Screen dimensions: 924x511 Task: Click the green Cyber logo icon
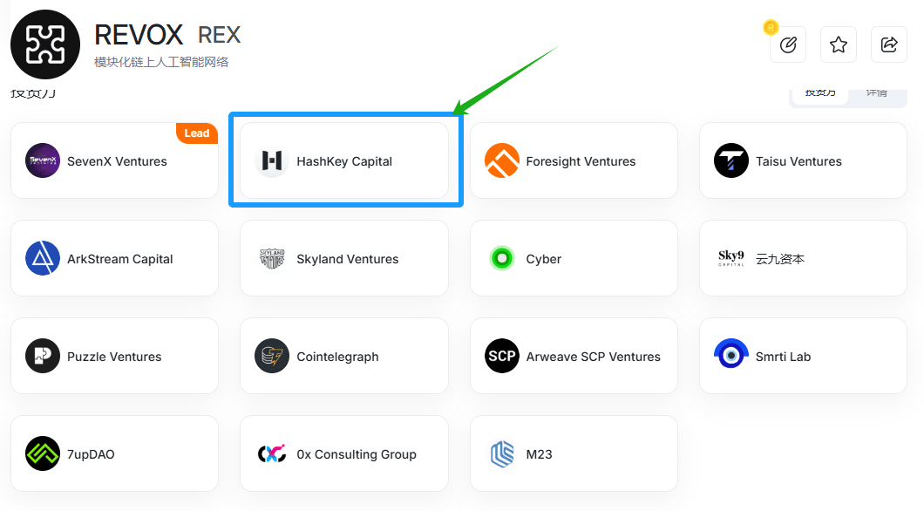(502, 258)
